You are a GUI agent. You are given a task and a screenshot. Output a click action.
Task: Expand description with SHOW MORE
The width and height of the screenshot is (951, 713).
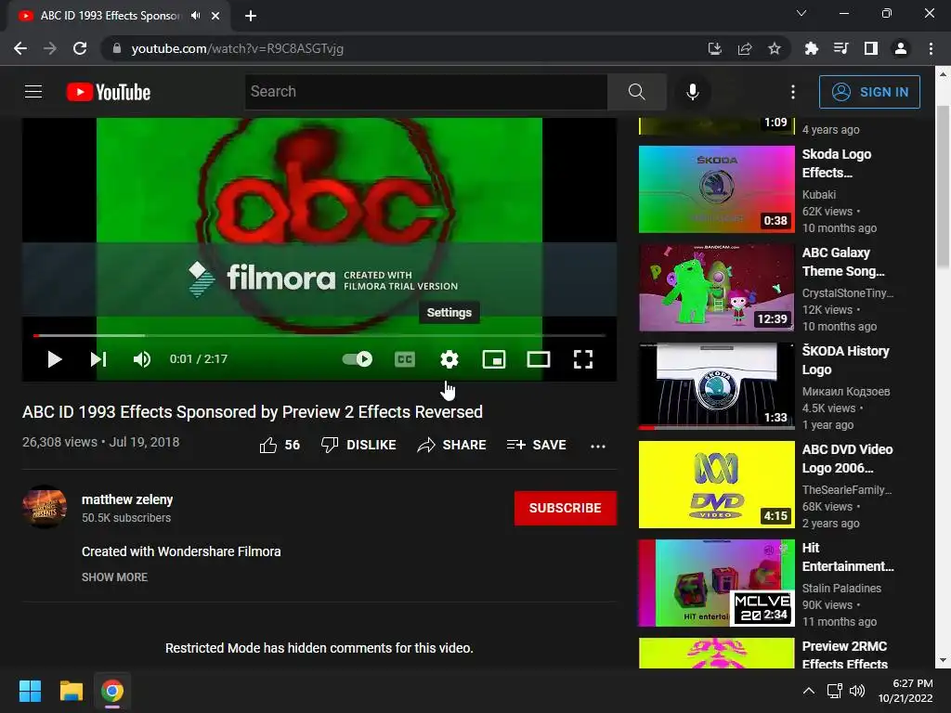point(114,577)
